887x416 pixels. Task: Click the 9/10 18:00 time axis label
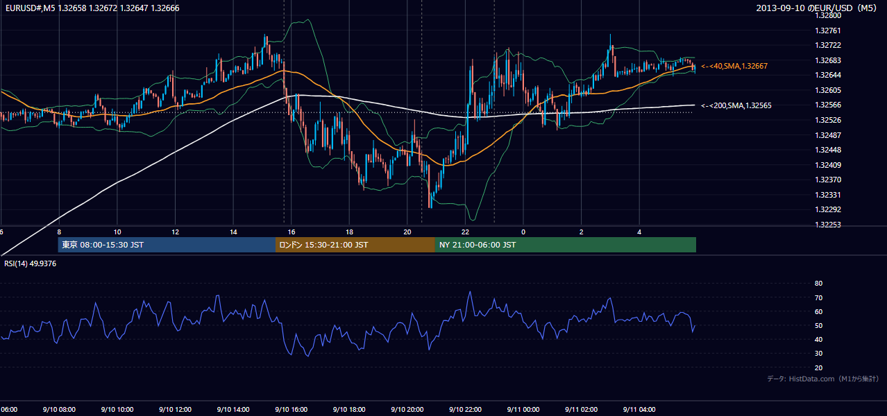click(x=349, y=409)
